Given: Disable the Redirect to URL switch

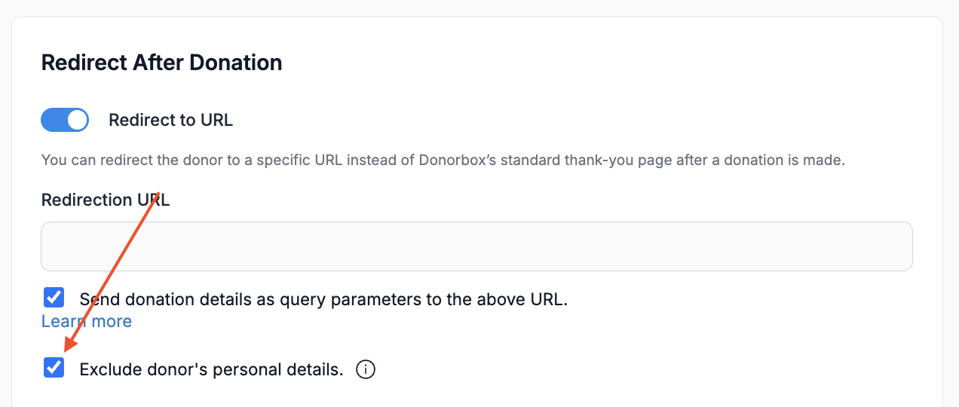Looking at the screenshot, I should [65, 120].
